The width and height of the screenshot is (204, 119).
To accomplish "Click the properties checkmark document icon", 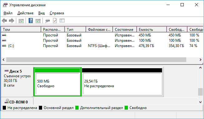I will tap(55, 21).
